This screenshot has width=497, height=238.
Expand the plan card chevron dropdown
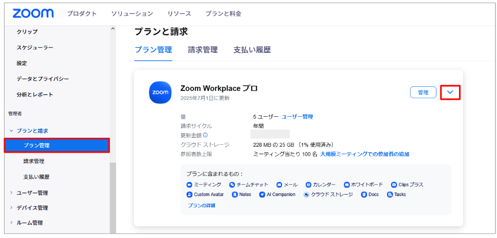(450, 92)
